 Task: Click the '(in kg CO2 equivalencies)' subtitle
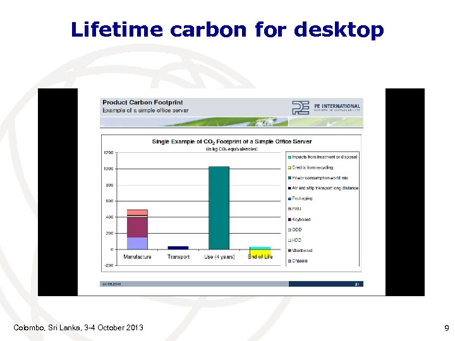[231, 149]
